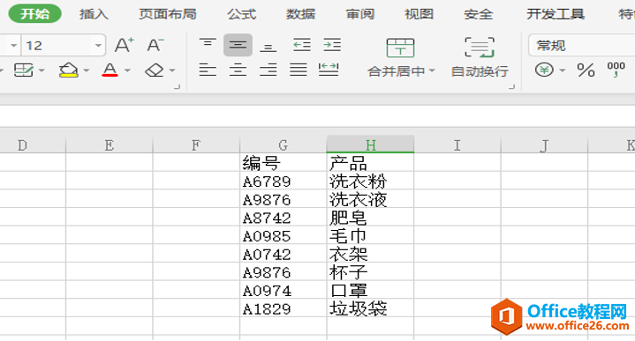Viewport: 635px width, 341px height.
Task: Justify text alignment
Action: pos(299,70)
